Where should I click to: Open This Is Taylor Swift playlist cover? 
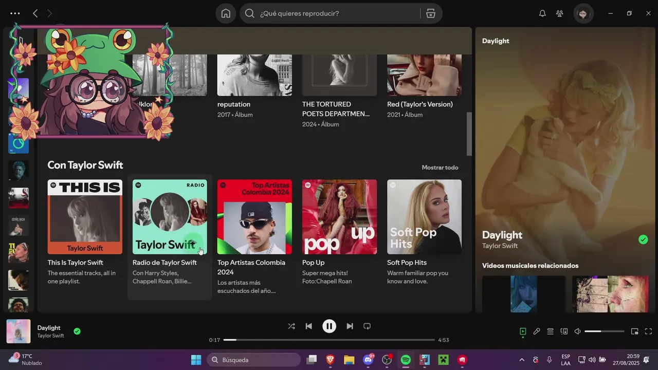85,217
